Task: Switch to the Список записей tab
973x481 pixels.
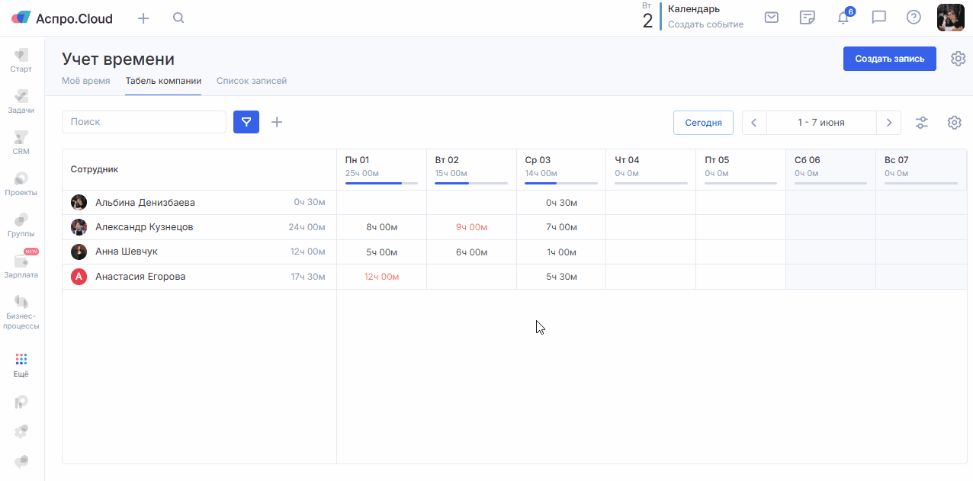Action: click(252, 81)
